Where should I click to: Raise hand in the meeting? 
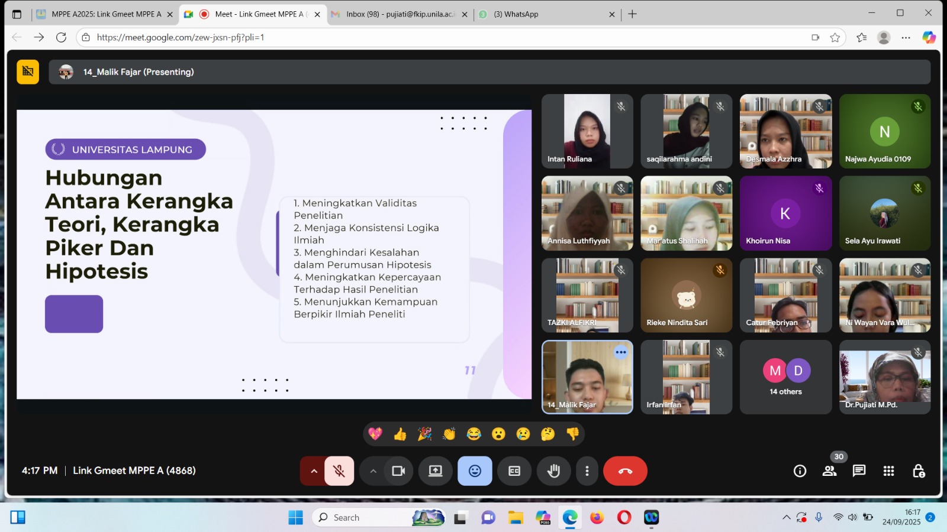click(553, 471)
